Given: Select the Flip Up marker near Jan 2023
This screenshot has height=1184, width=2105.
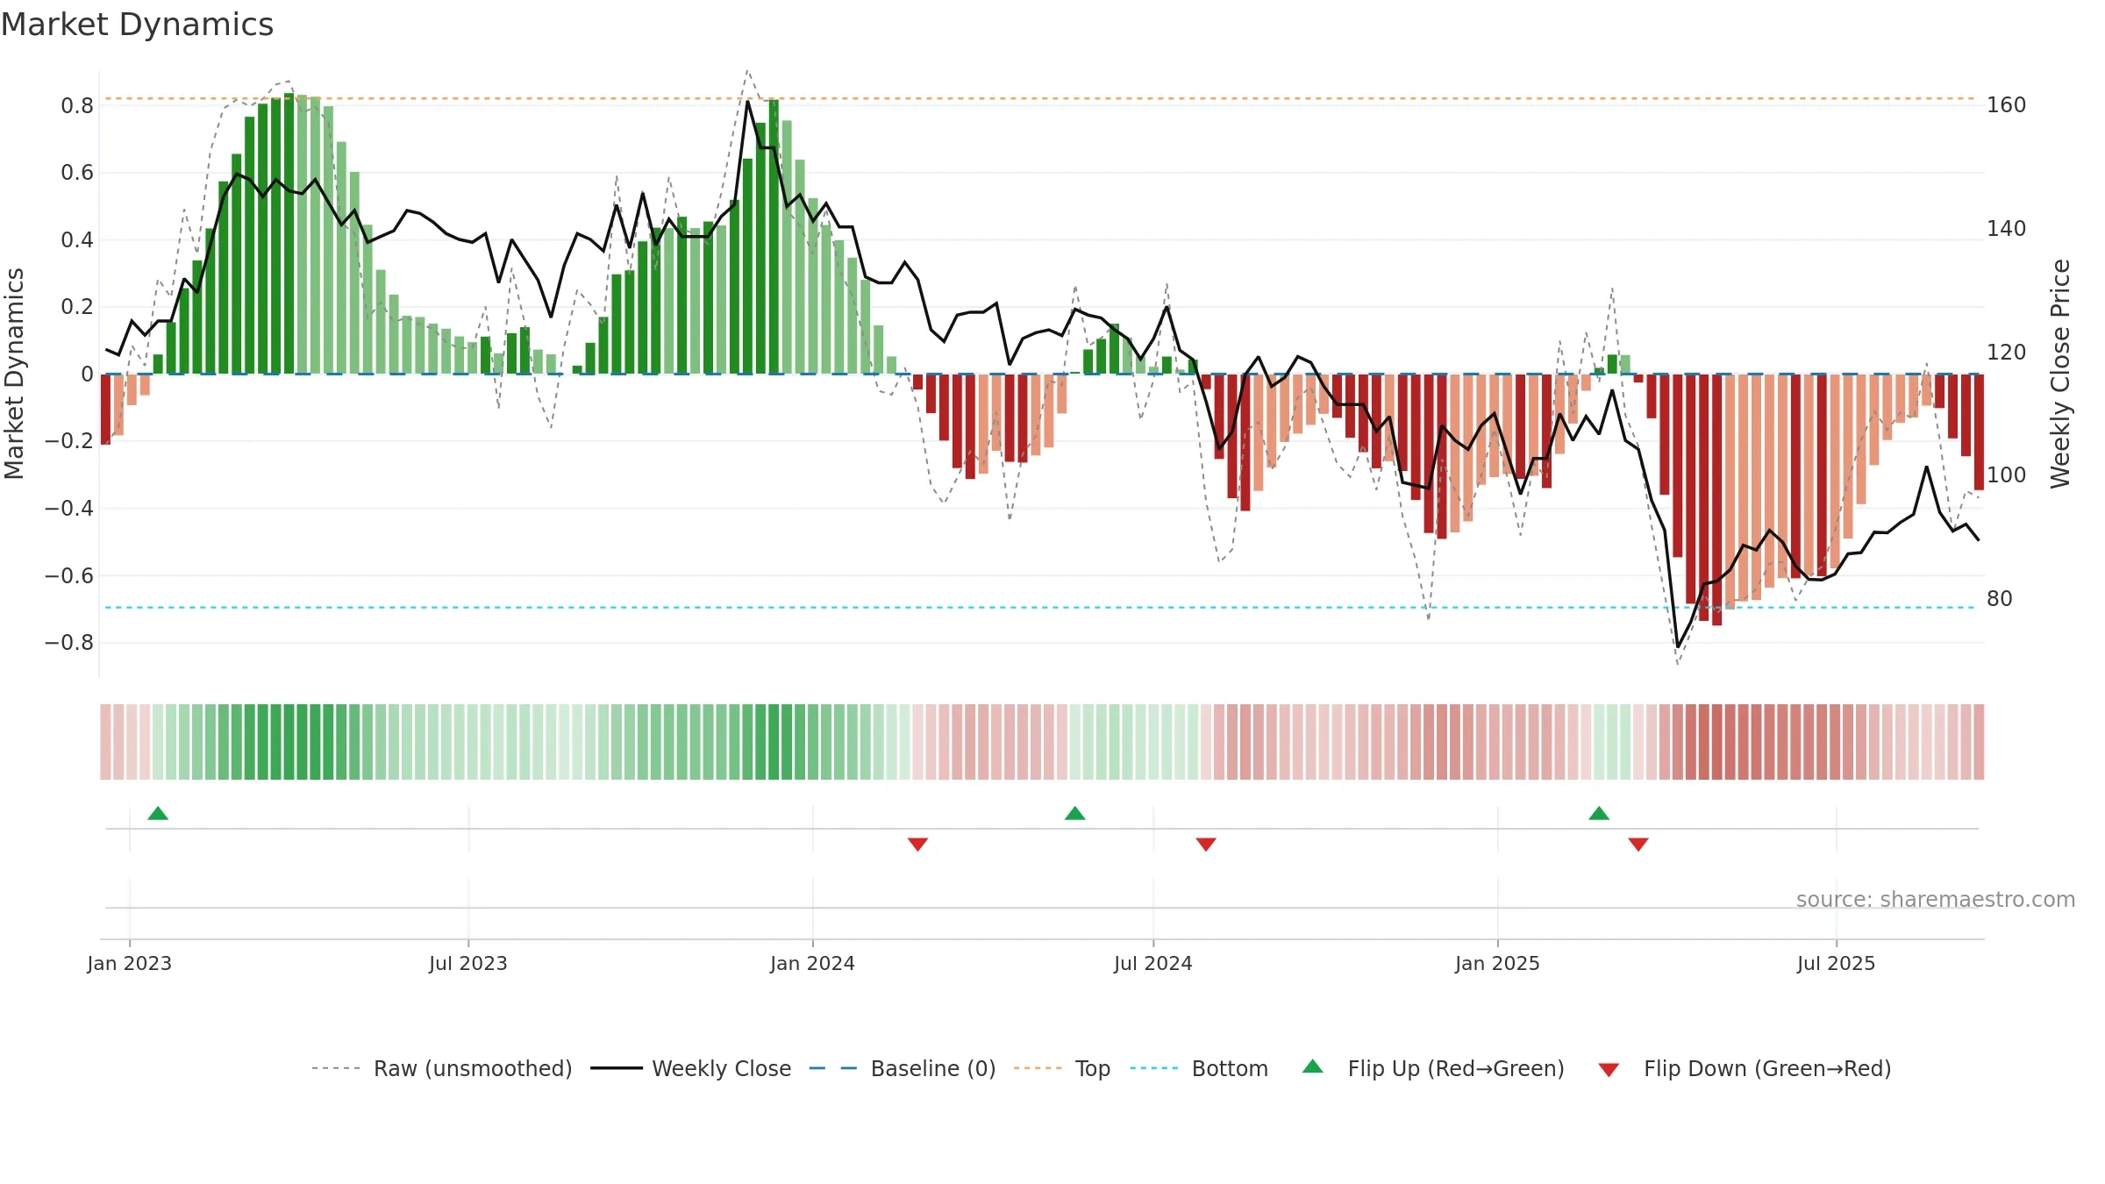Looking at the screenshot, I should pyautogui.click(x=158, y=813).
